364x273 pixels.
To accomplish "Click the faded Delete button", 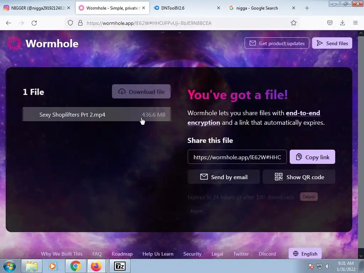I will coord(309,197).
